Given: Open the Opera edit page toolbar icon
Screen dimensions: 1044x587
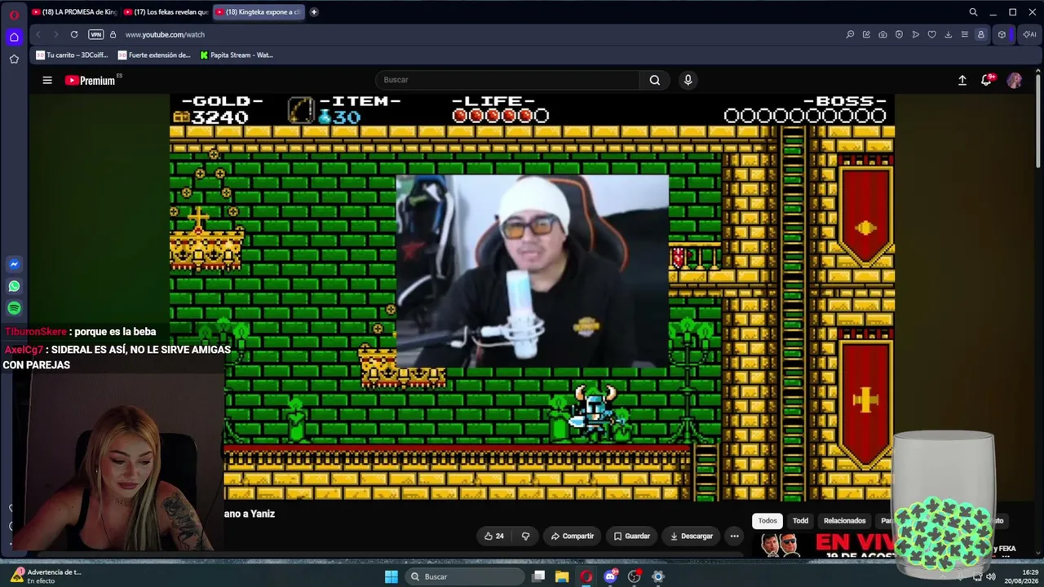Looking at the screenshot, I should pos(866,34).
